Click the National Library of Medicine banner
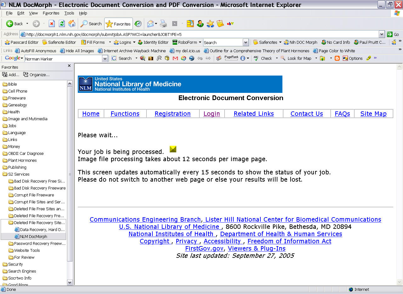 pyautogui.click(x=180, y=84)
